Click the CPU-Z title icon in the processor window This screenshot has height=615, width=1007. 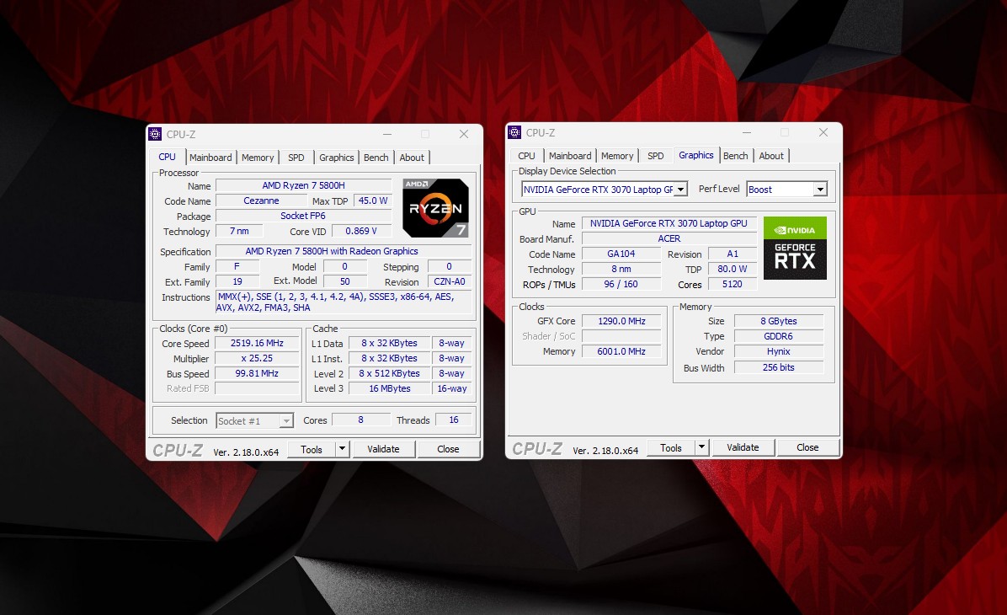click(155, 134)
